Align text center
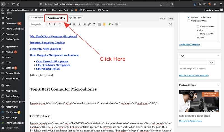224x132 pixels. [80, 24]
